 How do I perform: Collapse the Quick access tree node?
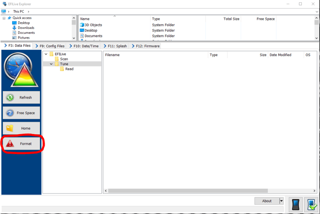coord(4,18)
